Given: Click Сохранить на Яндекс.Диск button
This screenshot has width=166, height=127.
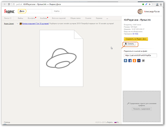Looking at the screenshot, I should coord(136,39).
